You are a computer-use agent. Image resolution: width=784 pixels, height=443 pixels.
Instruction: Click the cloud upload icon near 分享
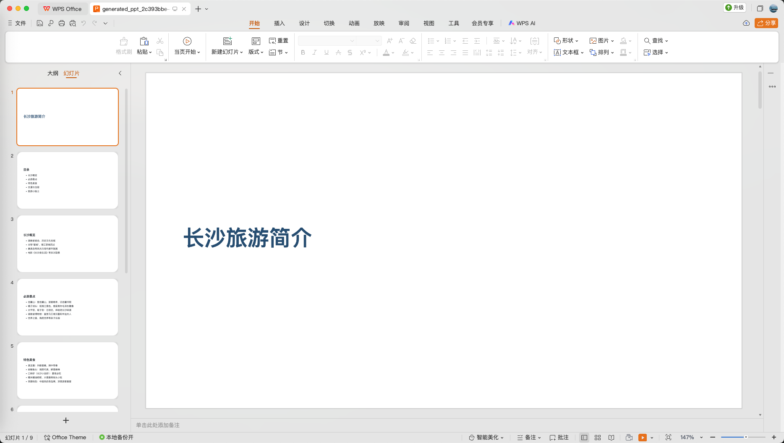pos(746,23)
